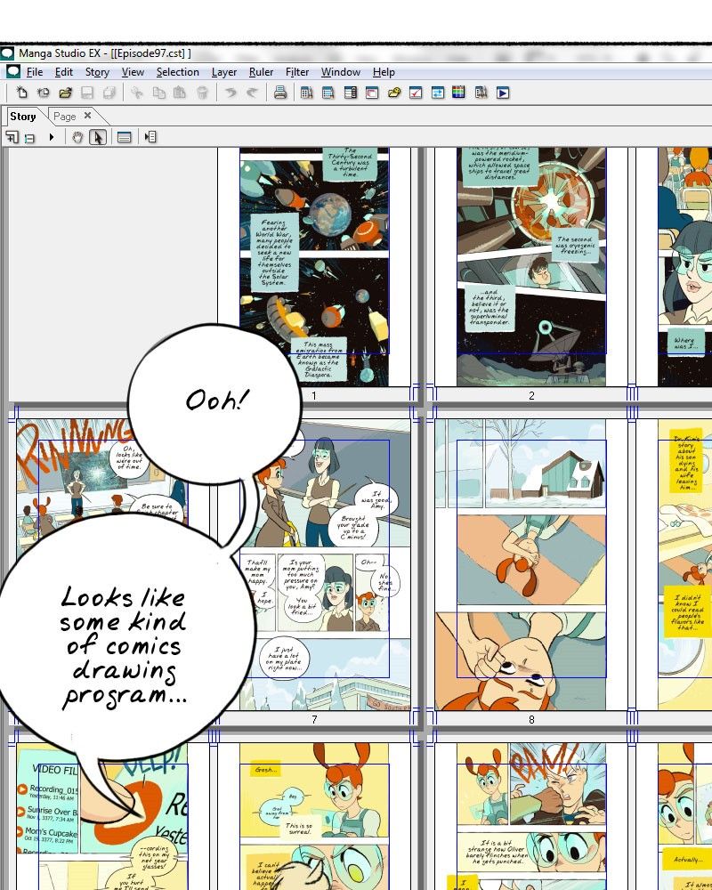
Task: Click the New Story icon beside New Page
Action: [43, 93]
